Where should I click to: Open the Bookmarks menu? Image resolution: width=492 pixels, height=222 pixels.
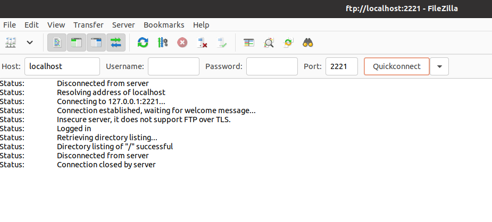pos(164,25)
